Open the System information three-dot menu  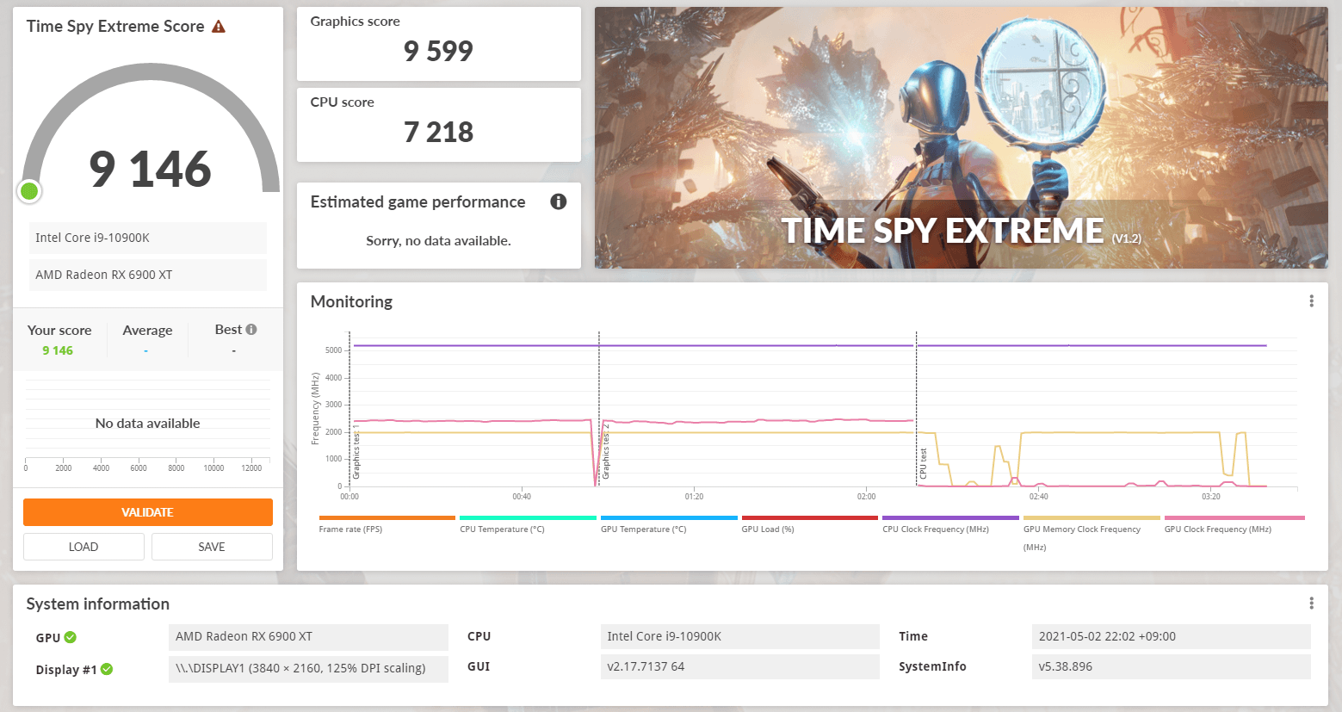click(x=1311, y=603)
